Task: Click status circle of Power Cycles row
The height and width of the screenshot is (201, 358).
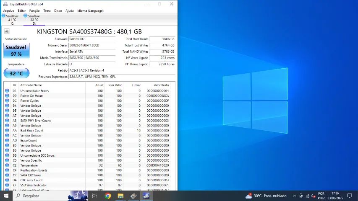Action: tap(7, 100)
